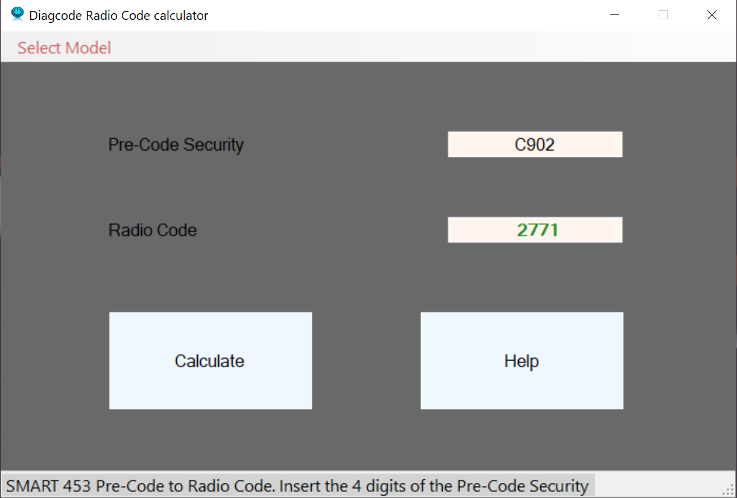Focus the Pre-Code Security field containing C902
Viewport: 737px width, 498px height.
pyautogui.click(x=535, y=145)
